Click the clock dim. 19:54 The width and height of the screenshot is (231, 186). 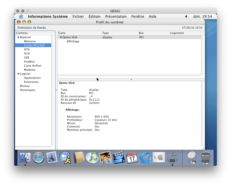point(203,16)
